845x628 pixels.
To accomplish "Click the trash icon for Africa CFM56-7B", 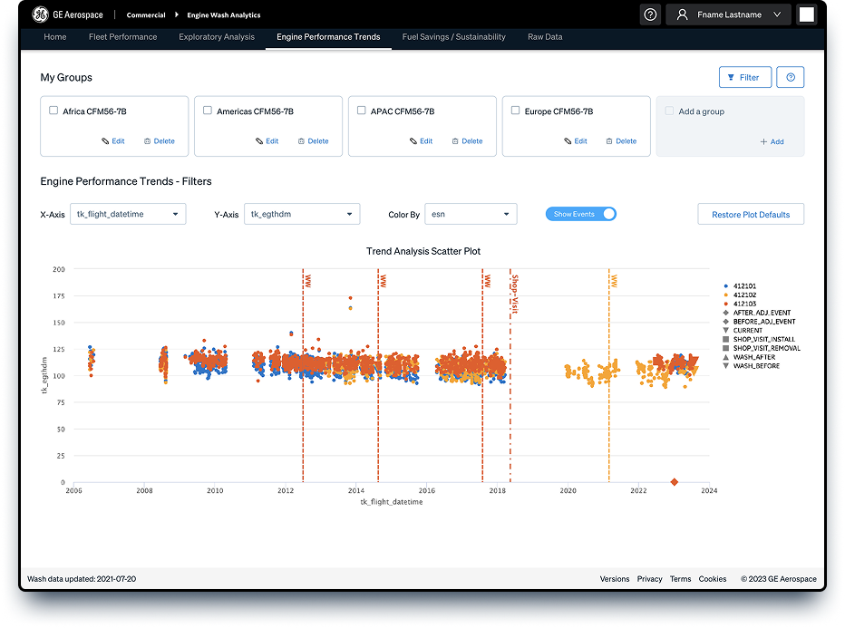I will [147, 141].
